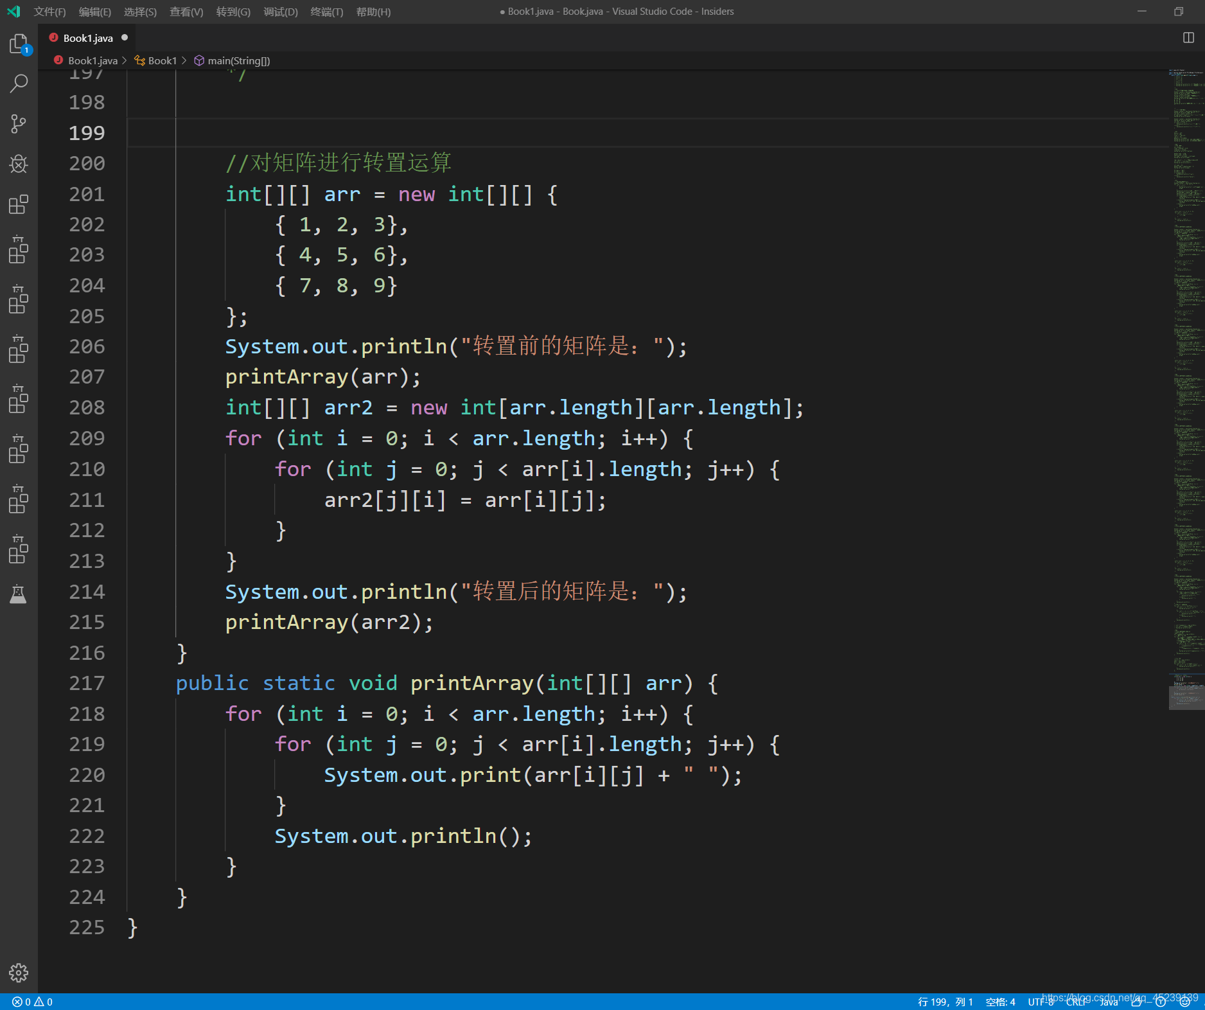Click the string "转置后的矩阵是: "

point(563,592)
